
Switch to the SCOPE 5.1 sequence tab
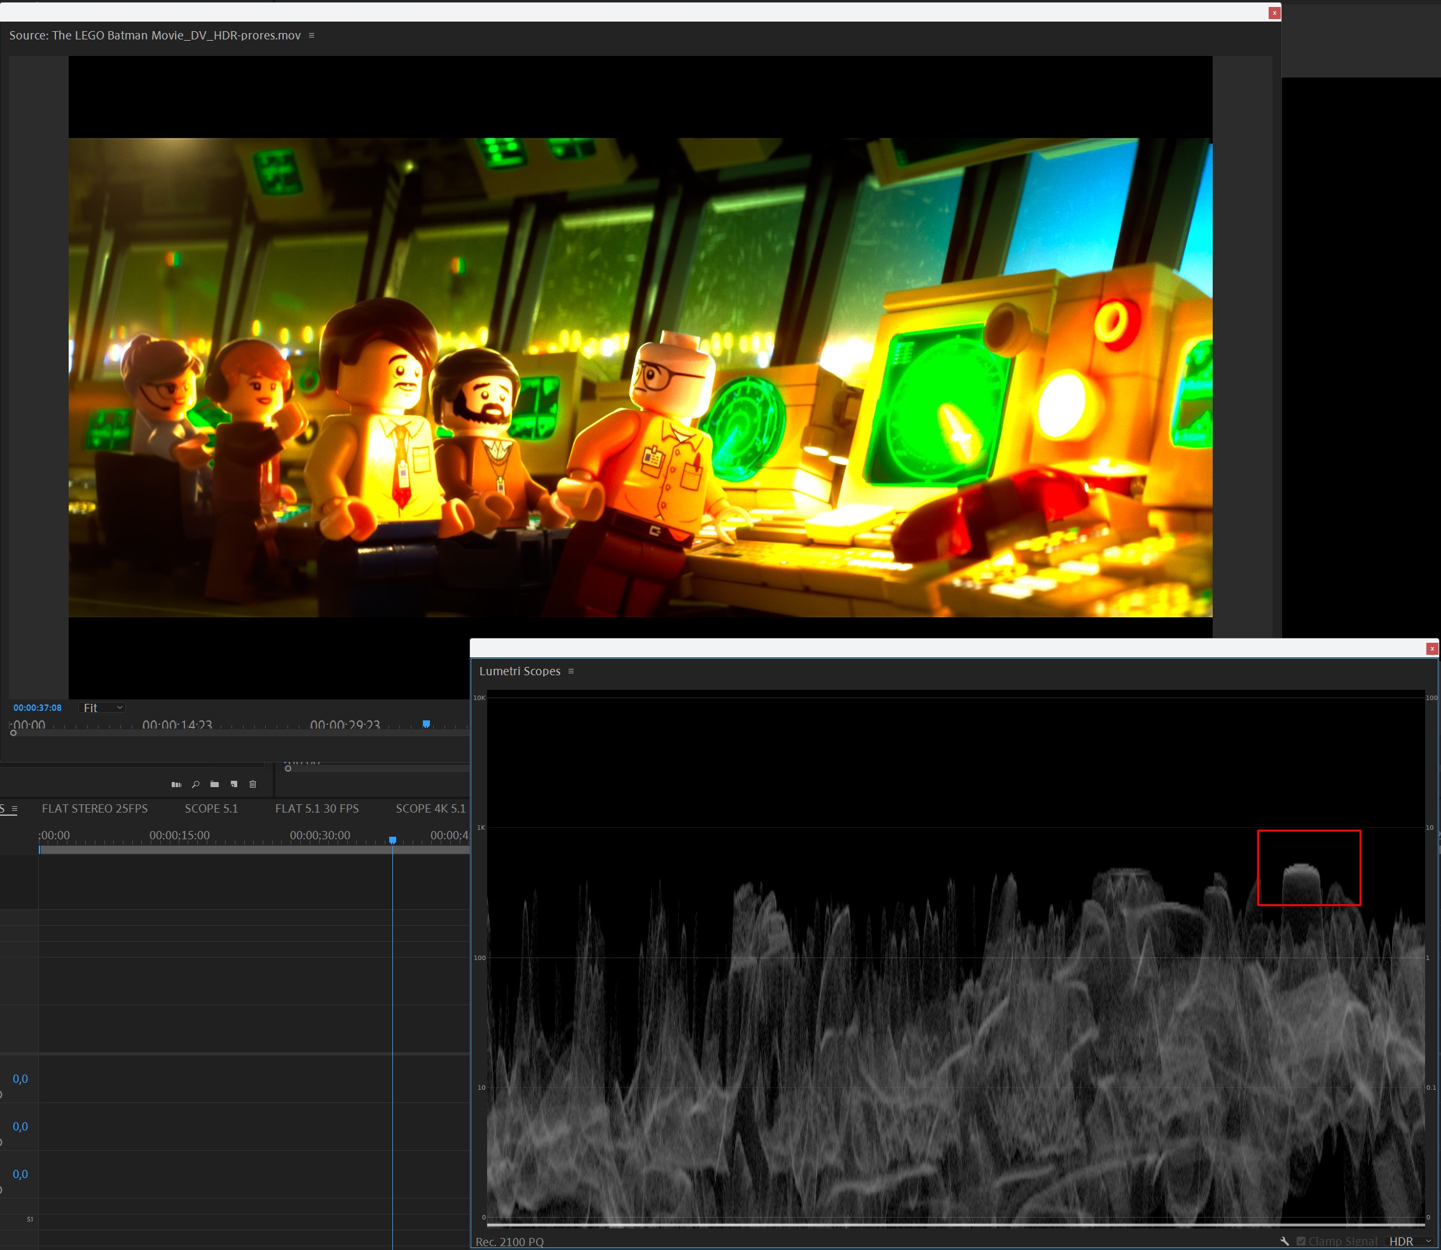(x=211, y=809)
